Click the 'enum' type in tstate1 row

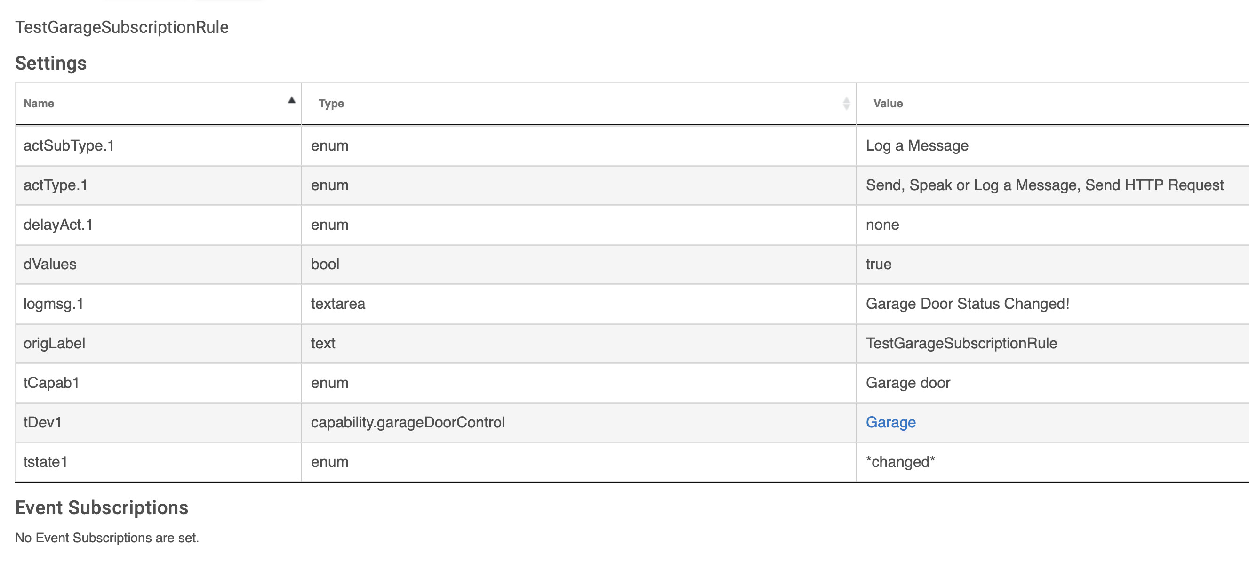330,462
